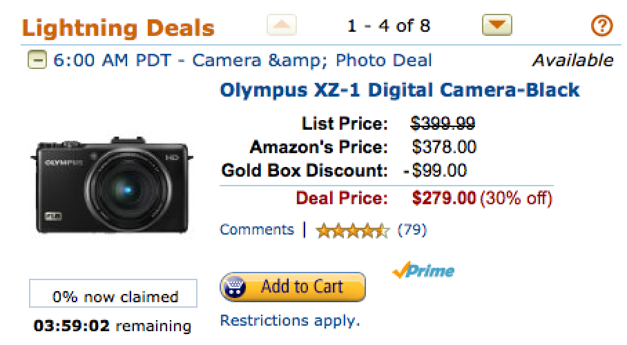The image size is (627, 345).
Task: Click the Prime checkmark logo
Action: pos(423,271)
